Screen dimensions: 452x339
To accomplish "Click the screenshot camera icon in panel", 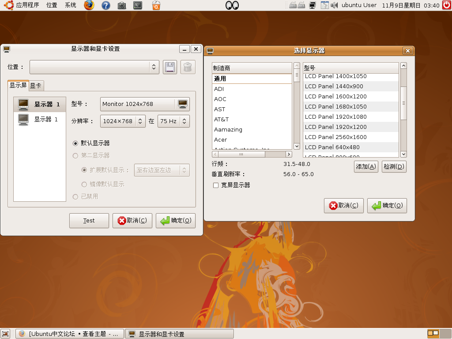I will coord(122,5).
